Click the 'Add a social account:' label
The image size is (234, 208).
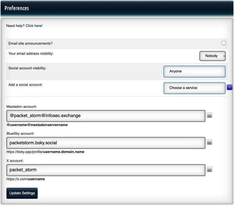tap(26, 84)
